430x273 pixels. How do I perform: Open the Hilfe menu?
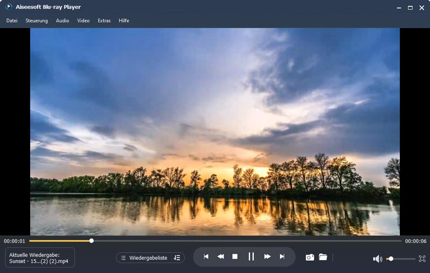pos(124,20)
